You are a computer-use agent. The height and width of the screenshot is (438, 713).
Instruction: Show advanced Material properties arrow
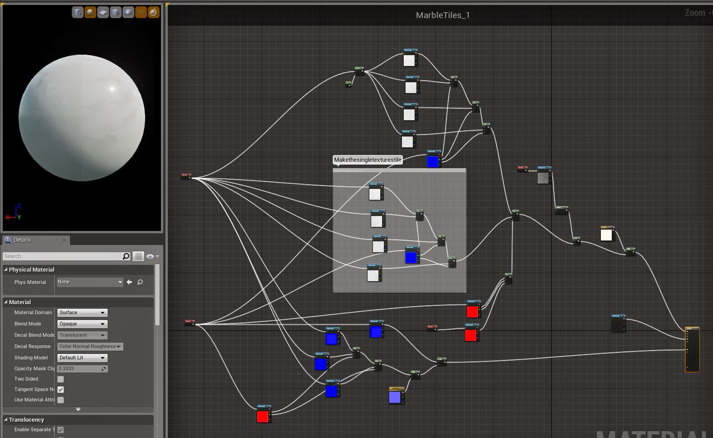(78, 410)
